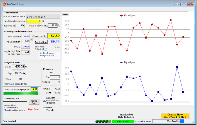The height and width of the screenshot is (125, 197).
Task: Enable the Show Tweak checkbox
Action: [x=45, y=109]
